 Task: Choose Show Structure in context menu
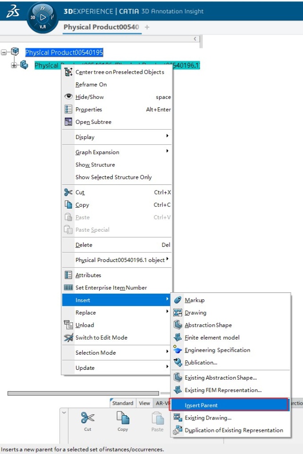click(117, 165)
